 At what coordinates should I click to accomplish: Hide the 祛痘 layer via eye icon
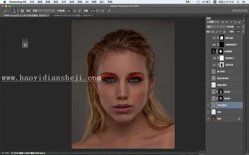[208, 112]
